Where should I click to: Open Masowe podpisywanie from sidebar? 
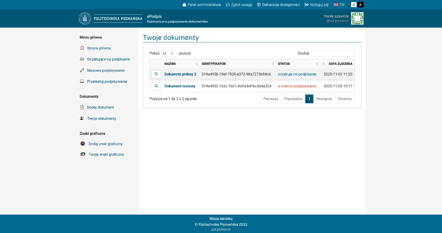(106, 70)
